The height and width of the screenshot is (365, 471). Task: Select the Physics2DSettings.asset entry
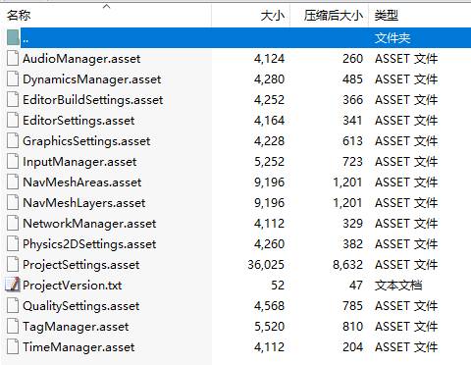pos(89,244)
